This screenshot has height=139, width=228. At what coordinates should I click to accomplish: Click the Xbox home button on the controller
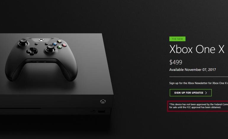pos(41,40)
